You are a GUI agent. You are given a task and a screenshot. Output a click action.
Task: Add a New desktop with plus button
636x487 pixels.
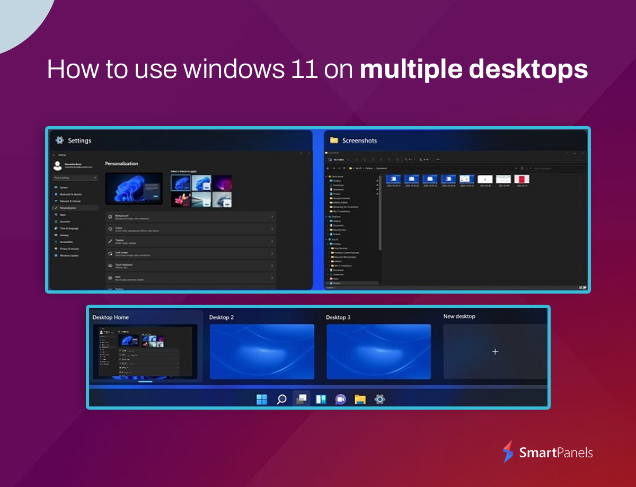click(495, 351)
